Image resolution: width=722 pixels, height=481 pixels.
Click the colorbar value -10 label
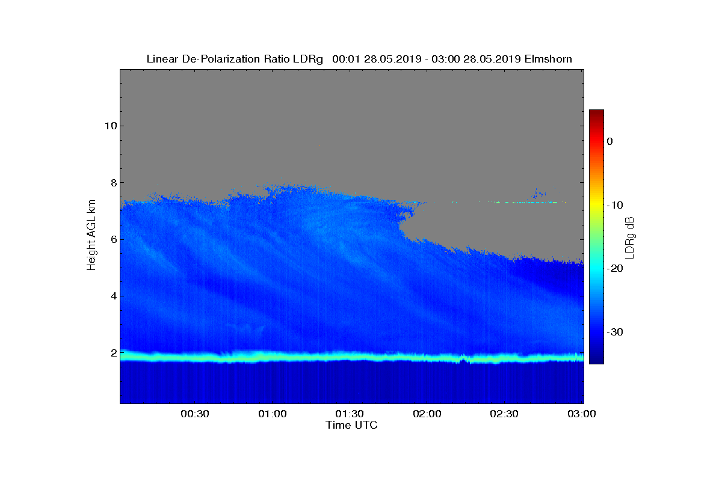[615, 205]
